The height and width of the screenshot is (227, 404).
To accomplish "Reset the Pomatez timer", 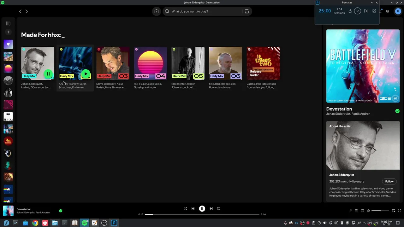I will [350, 11].
